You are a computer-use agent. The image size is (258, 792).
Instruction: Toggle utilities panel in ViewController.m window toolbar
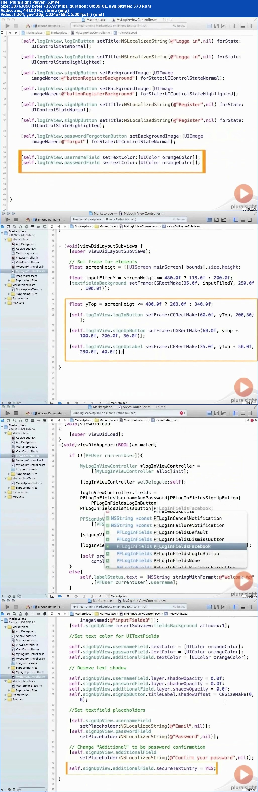(x=250, y=413)
